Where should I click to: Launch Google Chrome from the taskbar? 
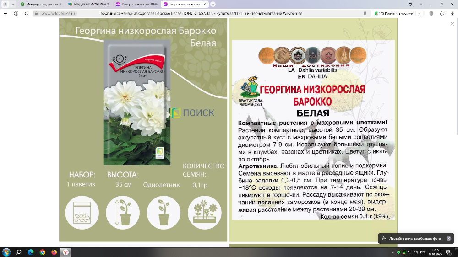coord(43,252)
